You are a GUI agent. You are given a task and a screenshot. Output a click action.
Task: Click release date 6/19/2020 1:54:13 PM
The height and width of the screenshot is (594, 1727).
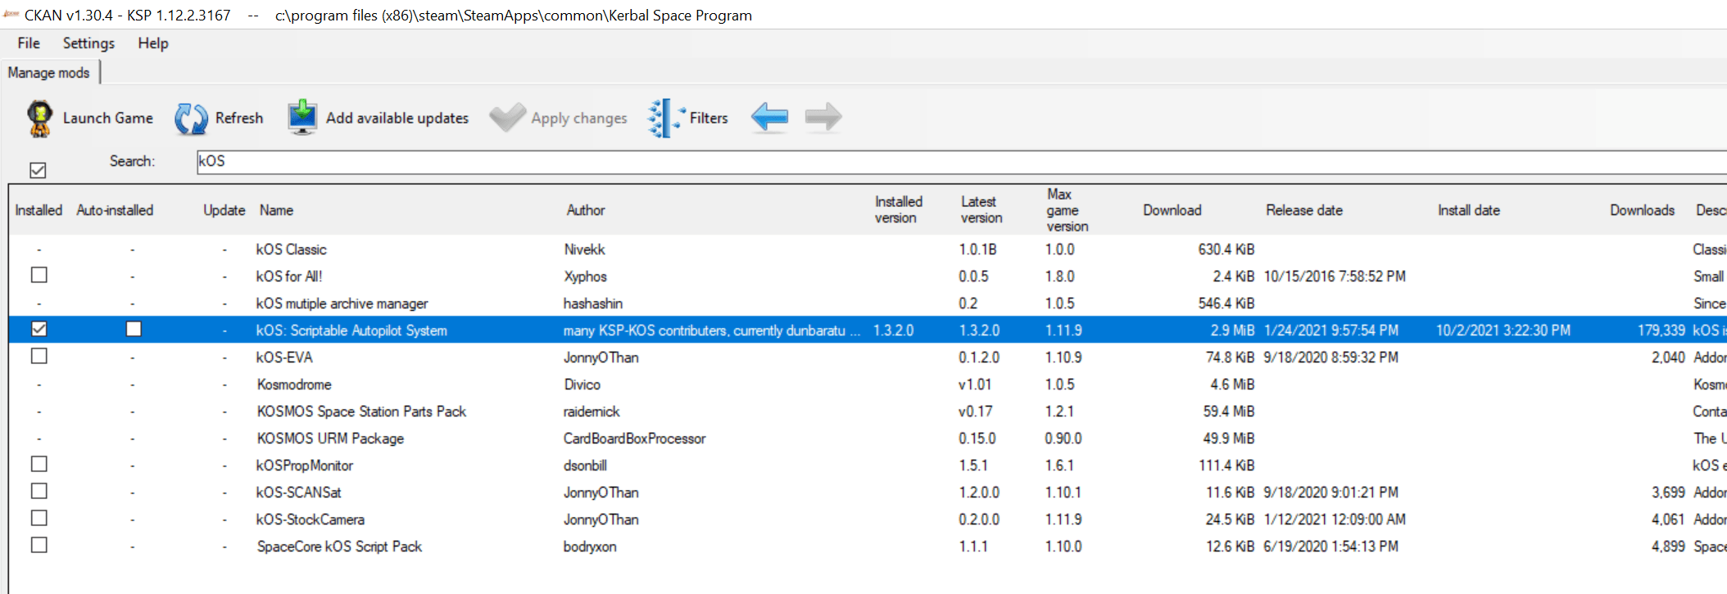point(1330,547)
